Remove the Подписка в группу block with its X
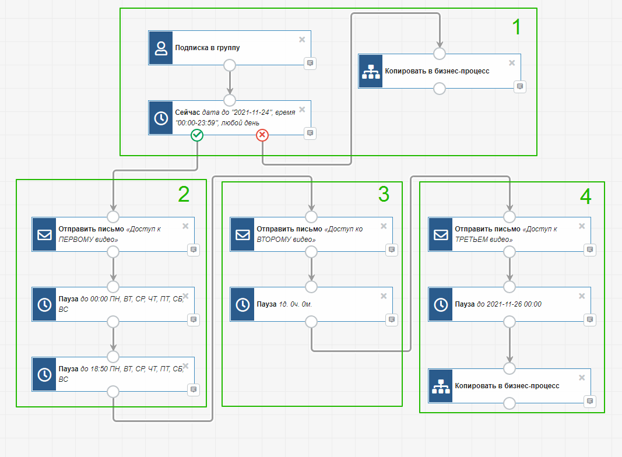The image size is (622, 457). 302,40
